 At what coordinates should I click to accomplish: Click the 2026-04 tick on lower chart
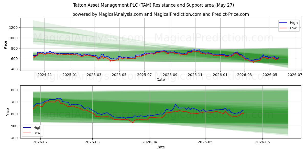tap(150, 143)
